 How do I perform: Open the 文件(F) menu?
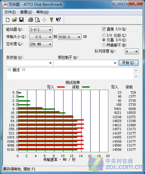[10, 12]
